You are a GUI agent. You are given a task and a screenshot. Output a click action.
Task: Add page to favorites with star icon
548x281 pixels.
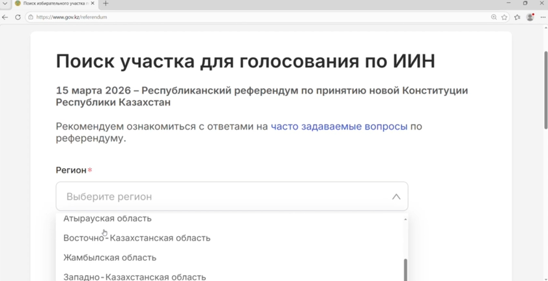(x=504, y=17)
